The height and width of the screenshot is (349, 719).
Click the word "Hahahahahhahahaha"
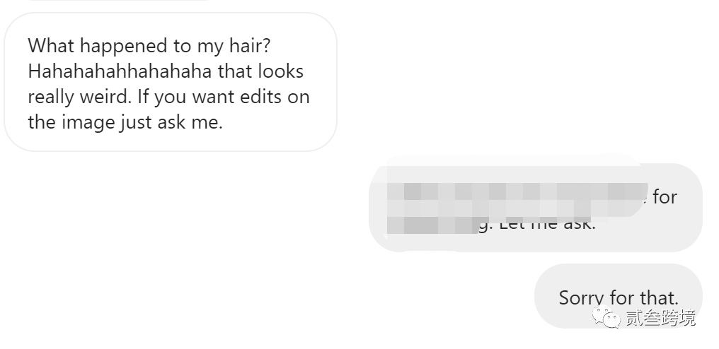(x=120, y=71)
